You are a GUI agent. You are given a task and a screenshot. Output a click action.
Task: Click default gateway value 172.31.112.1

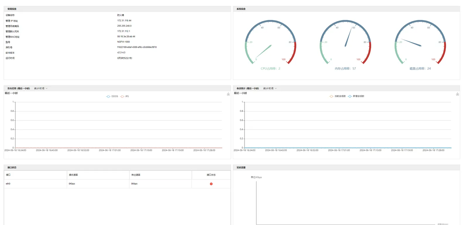(124, 31)
